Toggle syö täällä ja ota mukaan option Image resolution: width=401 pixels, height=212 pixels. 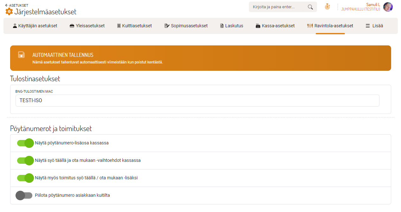coord(25,161)
